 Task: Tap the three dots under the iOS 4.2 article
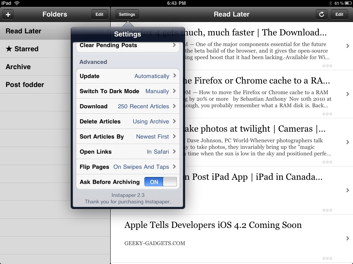coord(327,258)
